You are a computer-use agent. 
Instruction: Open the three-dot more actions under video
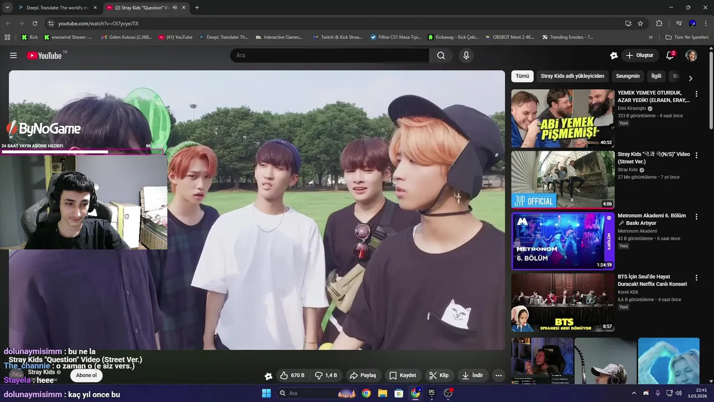pos(499,375)
